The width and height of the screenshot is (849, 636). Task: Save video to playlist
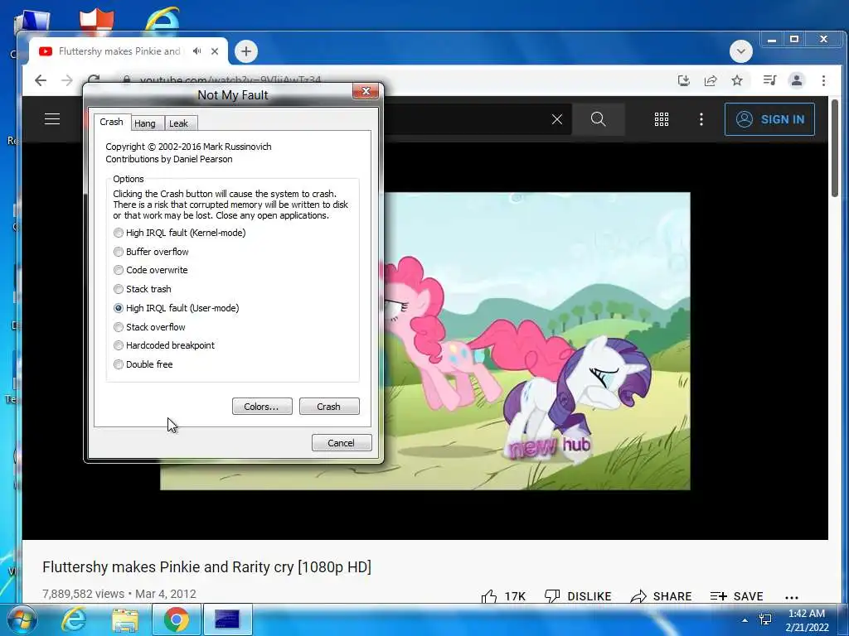tap(737, 595)
